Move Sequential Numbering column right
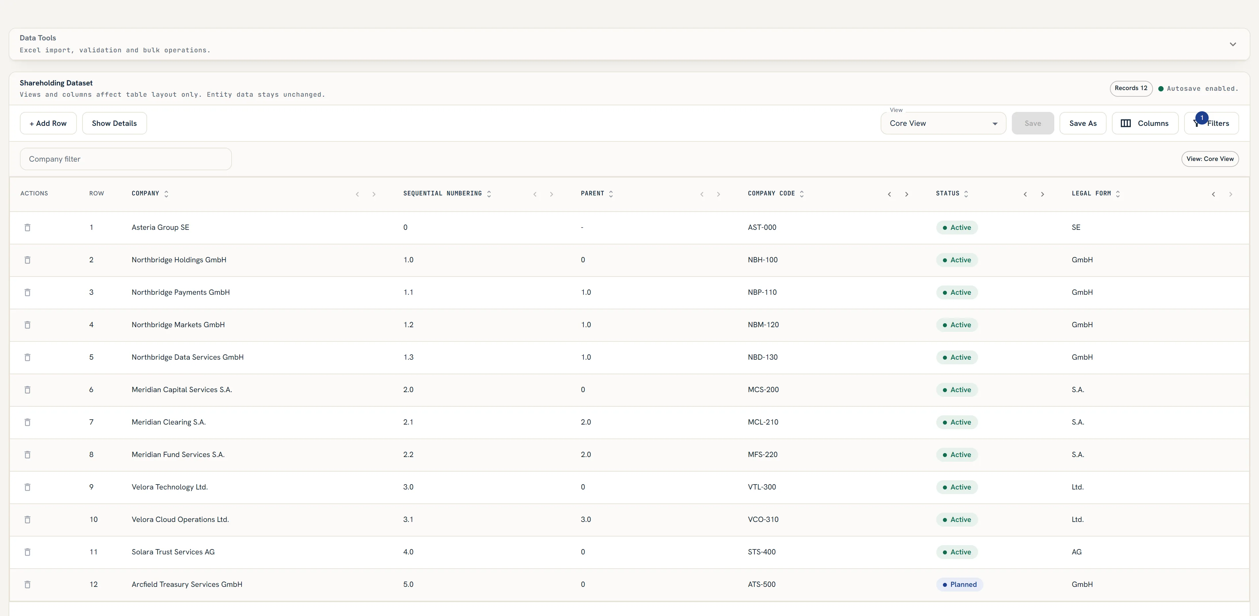Image resolution: width=1259 pixels, height=616 pixels. [x=551, y=194]
